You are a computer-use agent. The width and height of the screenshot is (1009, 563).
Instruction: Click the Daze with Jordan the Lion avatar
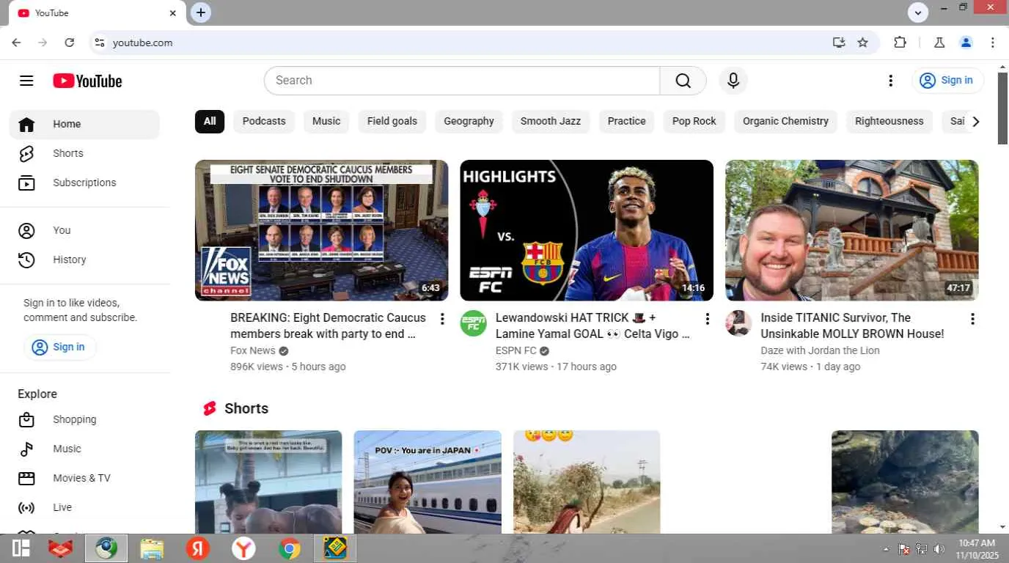[x=738, y=323]
